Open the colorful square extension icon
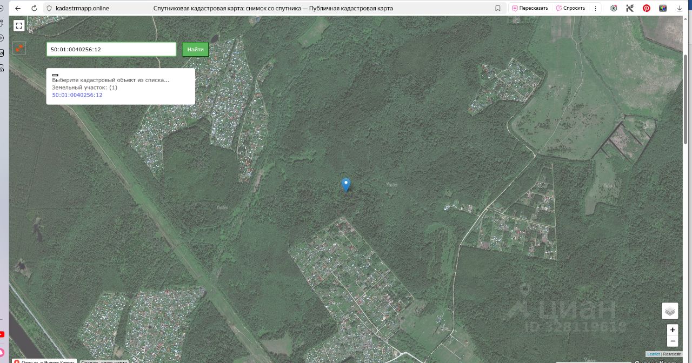The image size is (692, 363). [x=663, y=8]
